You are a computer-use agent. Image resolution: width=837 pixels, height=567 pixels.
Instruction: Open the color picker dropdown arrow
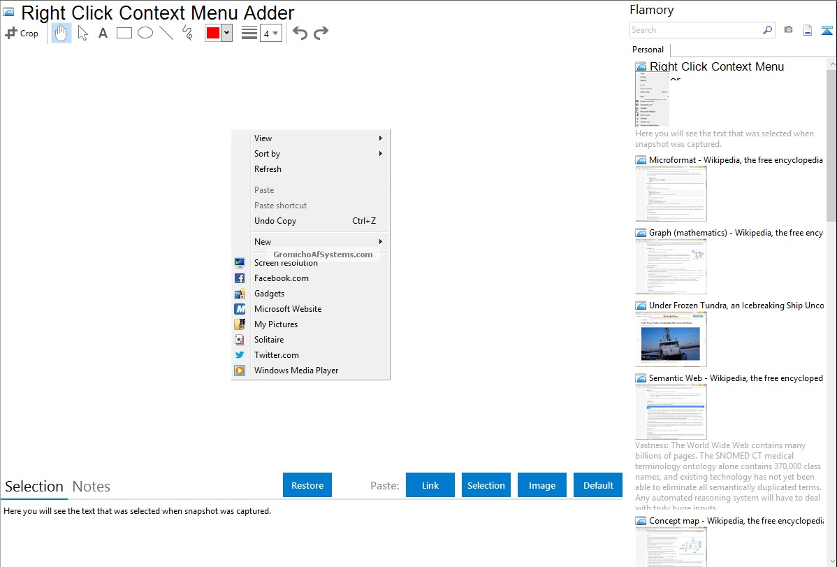click(x=227, y=33)
